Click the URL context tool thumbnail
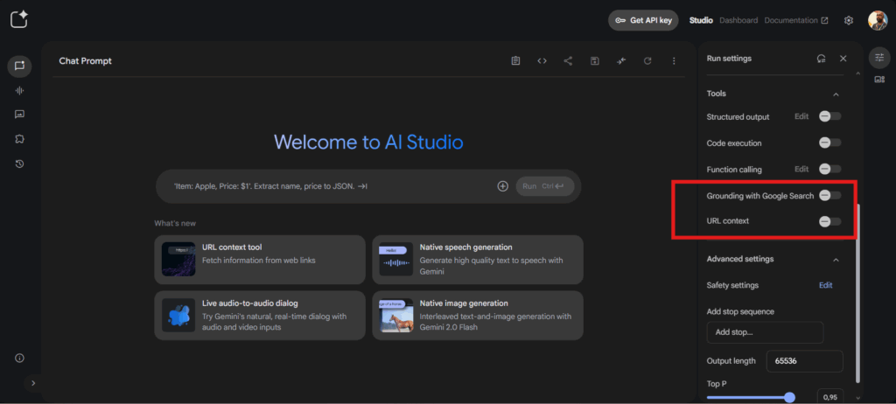The image size is (896, 404). 178,260
